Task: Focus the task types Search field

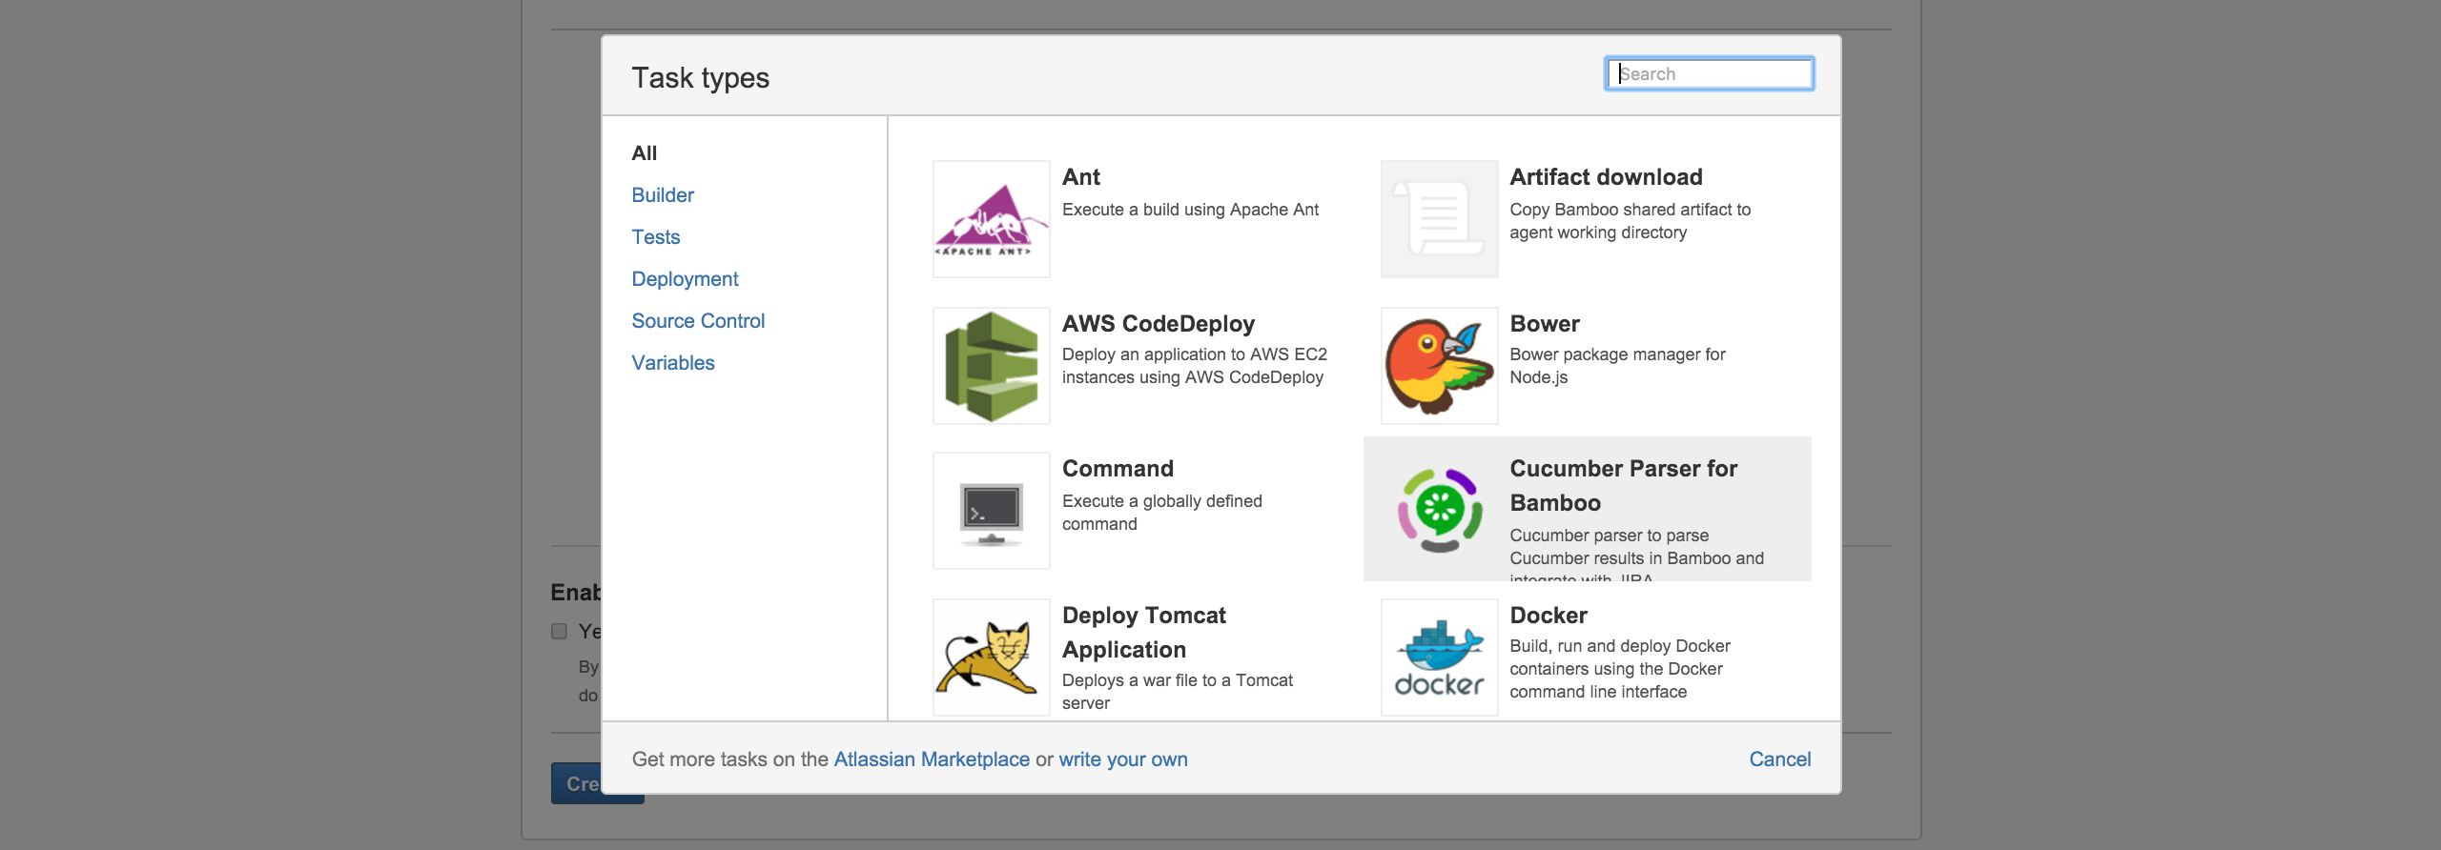Action: coord(1710,73)
